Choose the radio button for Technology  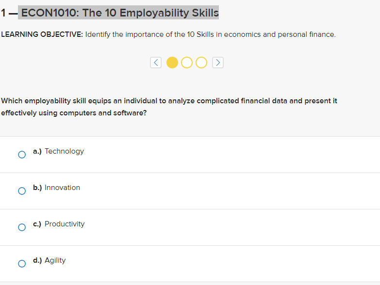[x=22, y=155]
